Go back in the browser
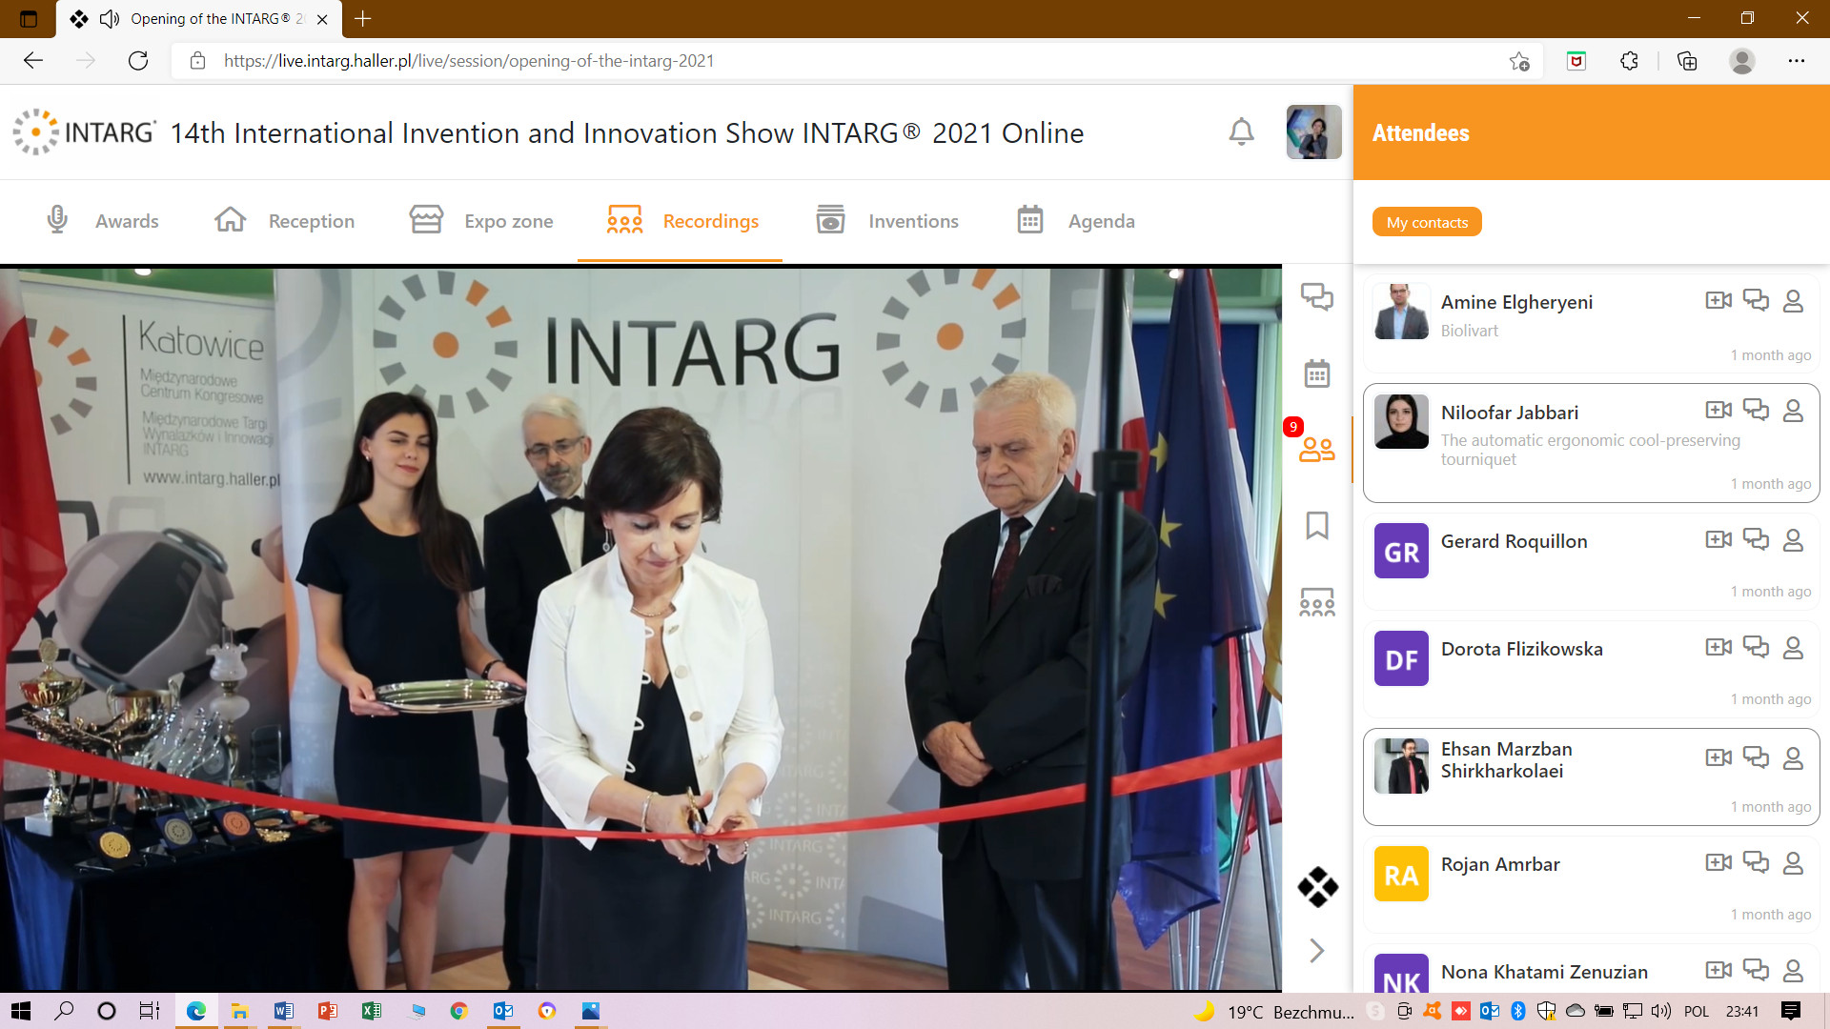Viewport: 1830px width, 1029px height. click(x=33, y=61)
